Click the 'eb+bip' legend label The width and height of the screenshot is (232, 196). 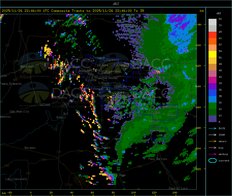tap(223, 154)
